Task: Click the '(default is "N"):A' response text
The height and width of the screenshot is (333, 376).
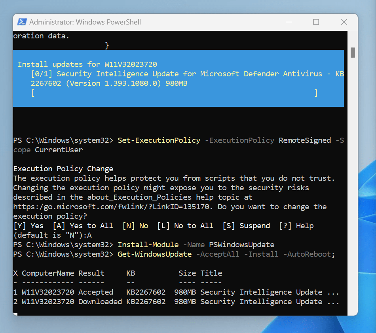Action: click(53, 235)
